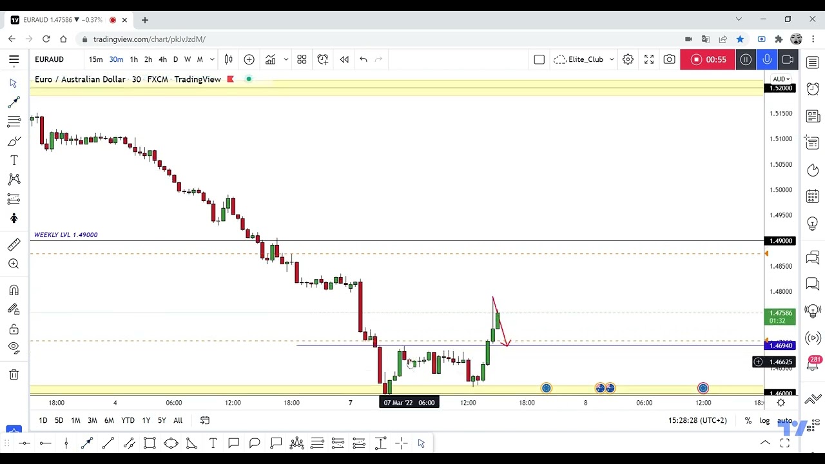
Task: Open the candlestick chart style selector
Action: click(228, 59)
